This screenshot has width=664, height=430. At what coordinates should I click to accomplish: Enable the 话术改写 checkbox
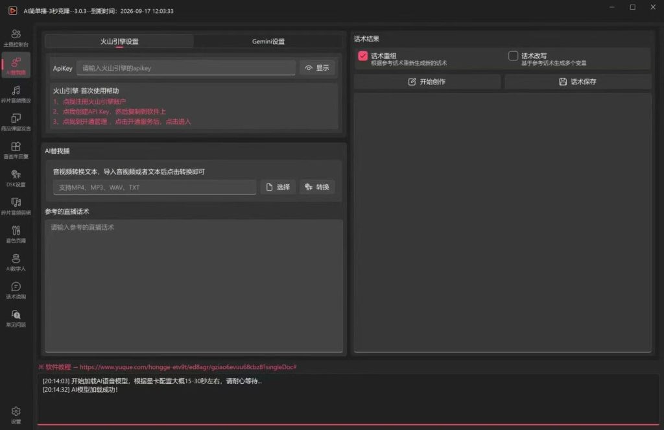(513, 56)
